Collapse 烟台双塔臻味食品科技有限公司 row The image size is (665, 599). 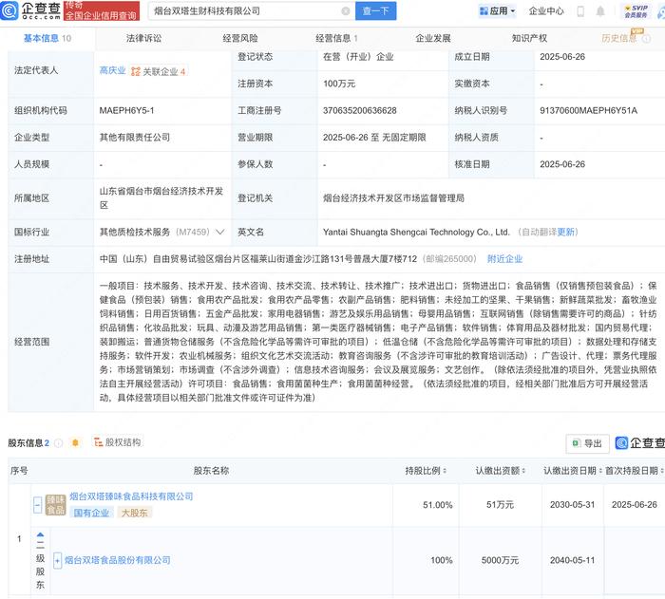[37, 504]
